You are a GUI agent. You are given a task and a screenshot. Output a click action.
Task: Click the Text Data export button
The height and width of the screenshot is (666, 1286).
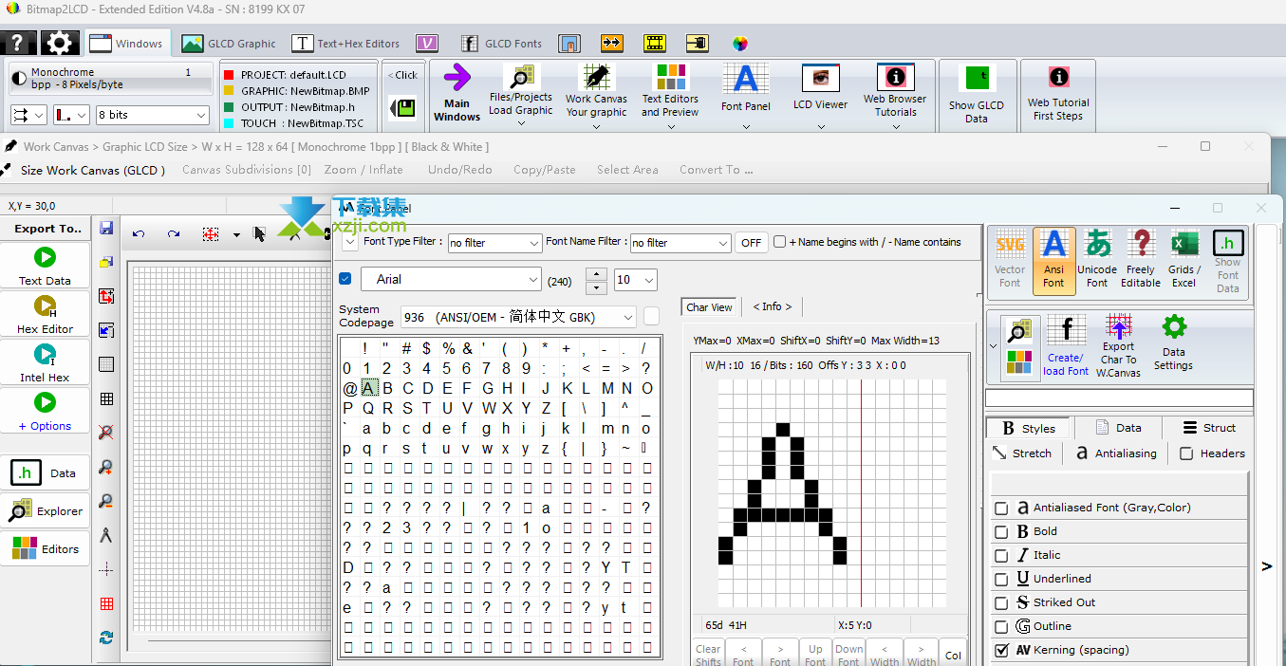point(45,266)
